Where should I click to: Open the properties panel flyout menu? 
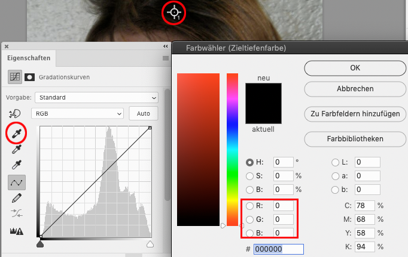165,58
